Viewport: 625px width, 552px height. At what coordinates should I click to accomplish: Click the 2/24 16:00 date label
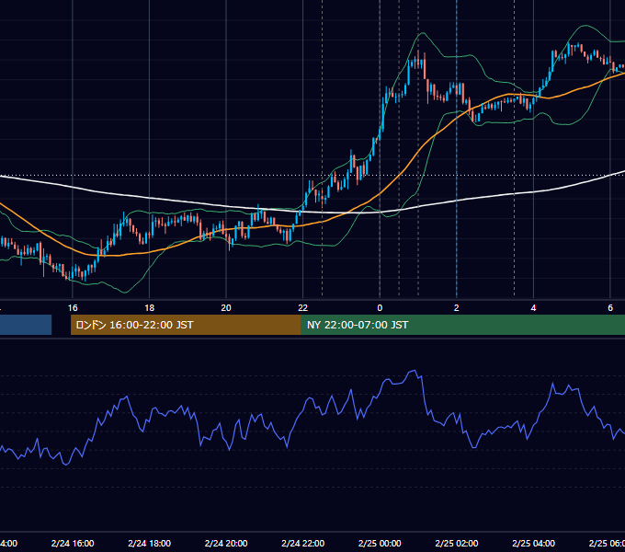pos(73,543)
